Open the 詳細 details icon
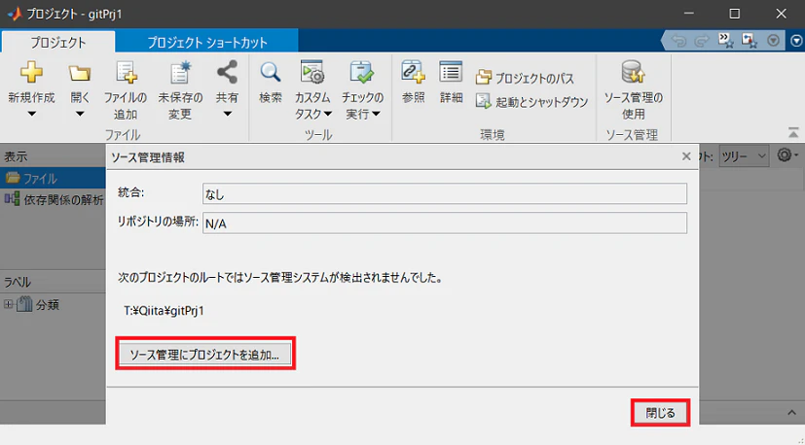 pyautogui.click(x=451, y=72)
